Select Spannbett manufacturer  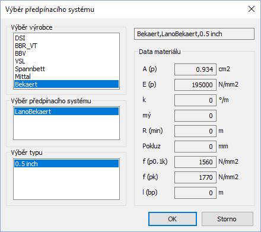66,69
